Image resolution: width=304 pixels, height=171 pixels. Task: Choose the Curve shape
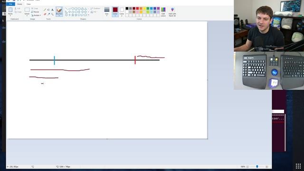point(69,9)
